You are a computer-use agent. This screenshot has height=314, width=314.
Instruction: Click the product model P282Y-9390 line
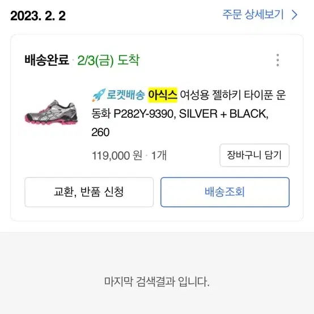[x=145, y=114]
